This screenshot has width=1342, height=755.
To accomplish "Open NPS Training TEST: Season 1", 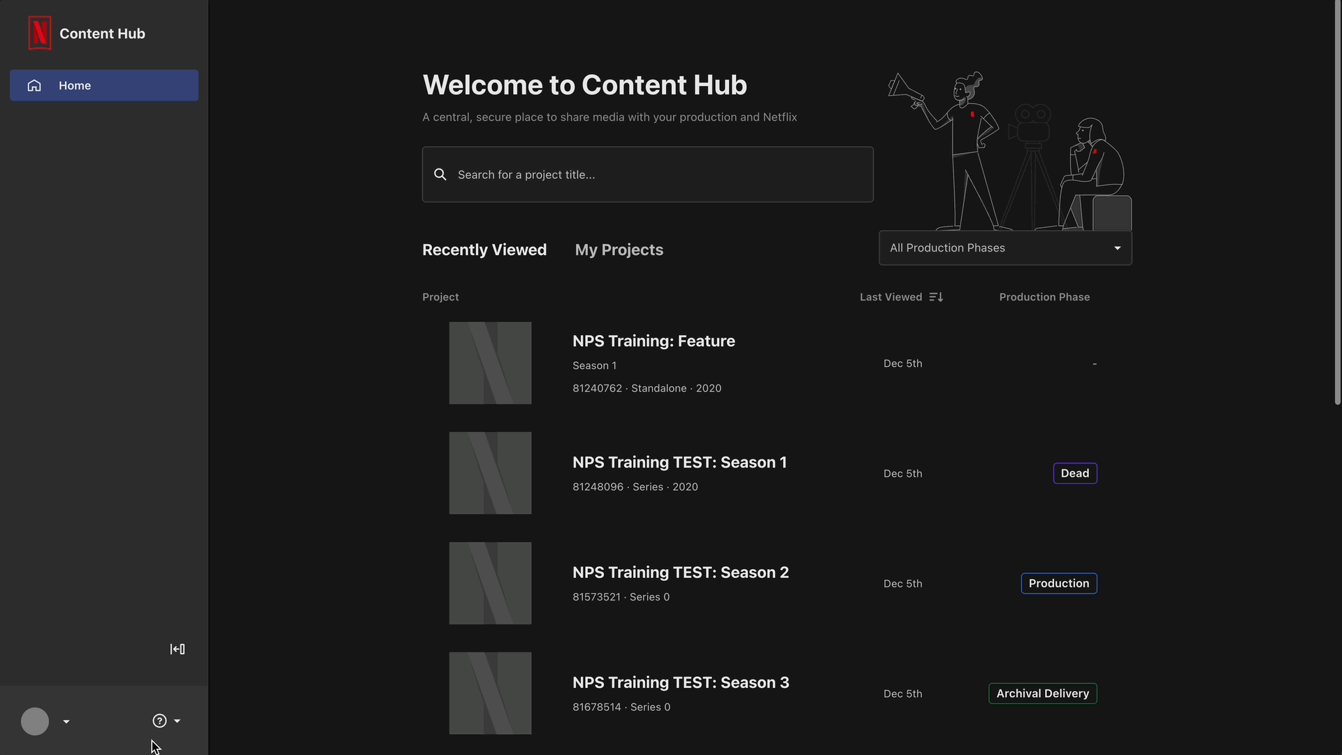I will click(x=679, y=462).
